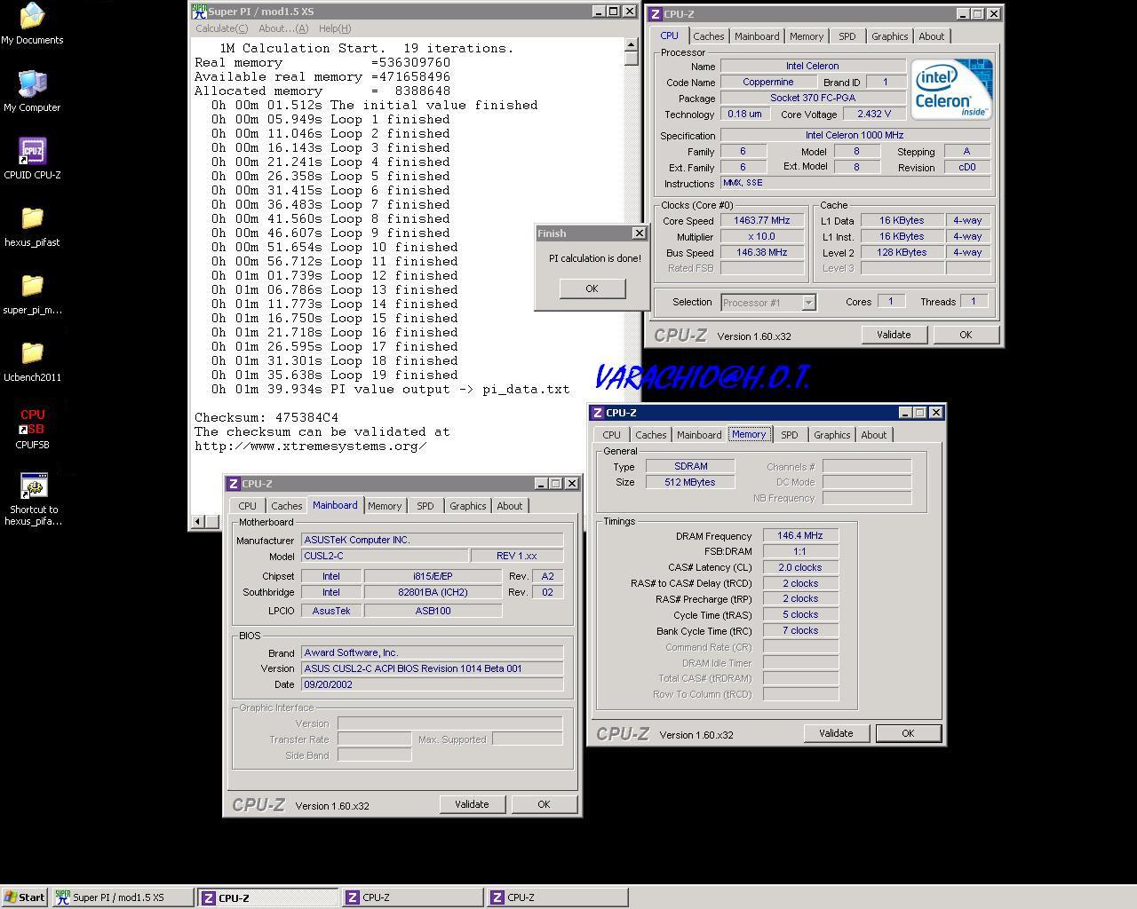The width and height of the screenshot is (1137, 909).
Task: Click Super PI horizontal scrollbar left arrow
Action: 199,522
